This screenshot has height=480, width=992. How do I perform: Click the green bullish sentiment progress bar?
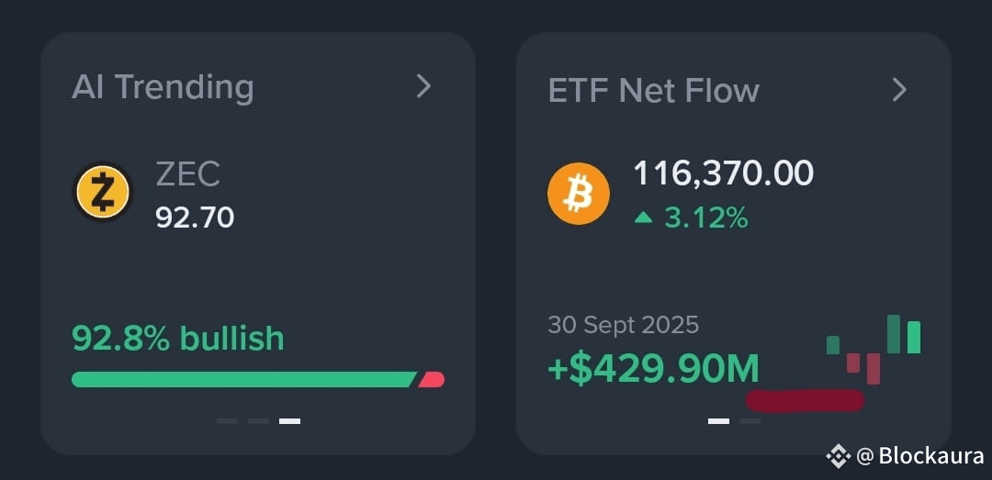tap(244, 379)
